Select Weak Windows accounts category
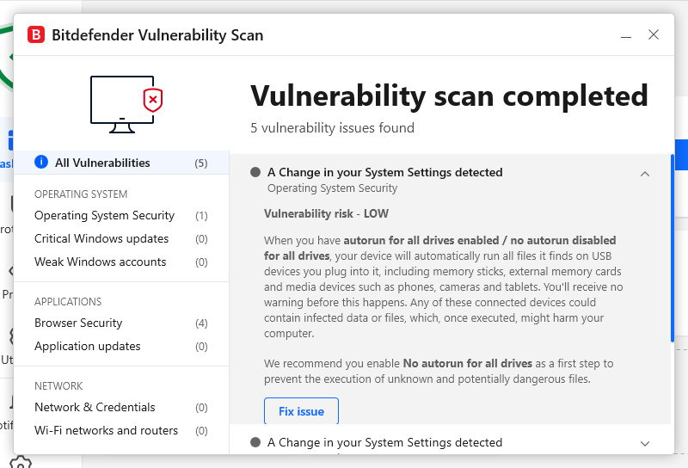Image resolution: width=688 pixels, height=468 pixels. pyautogui.click(x=100, y=262)
